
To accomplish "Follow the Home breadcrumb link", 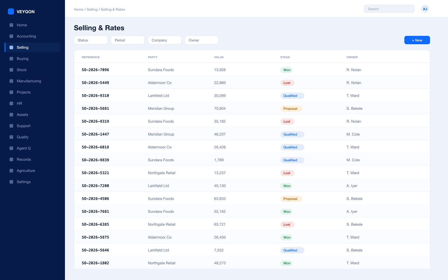I will coord(79,9).
